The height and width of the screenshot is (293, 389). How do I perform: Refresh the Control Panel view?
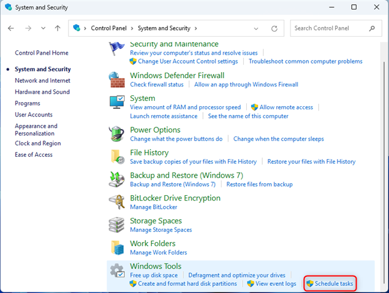coord(274,29)
